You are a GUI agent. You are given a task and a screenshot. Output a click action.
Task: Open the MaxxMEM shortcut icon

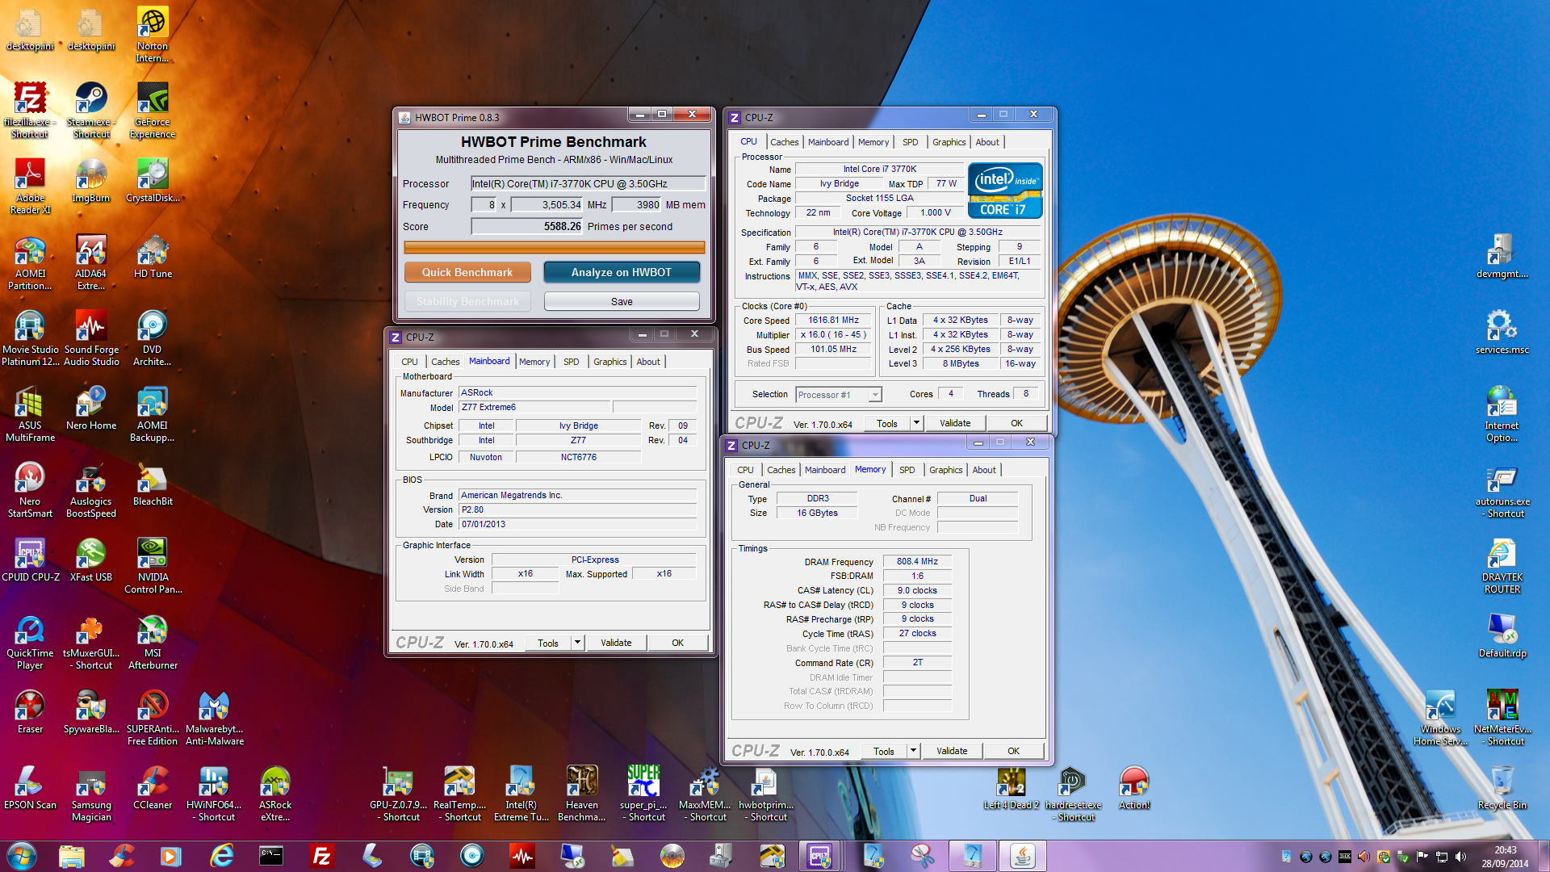pyautogui.click(x=705, y=793)
